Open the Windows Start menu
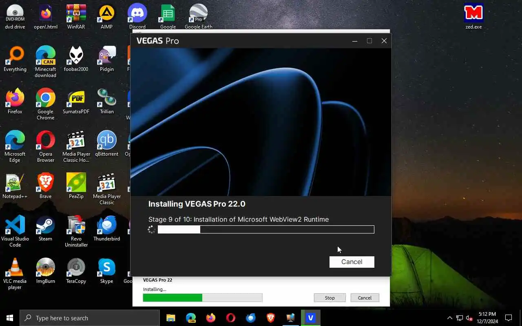Viewport: 522px width, 326px height. tap(10, 318)
